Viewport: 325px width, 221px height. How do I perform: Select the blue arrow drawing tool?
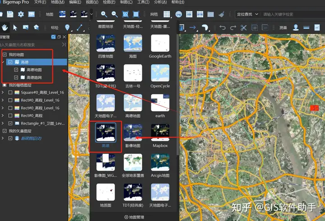click(193, 27)
